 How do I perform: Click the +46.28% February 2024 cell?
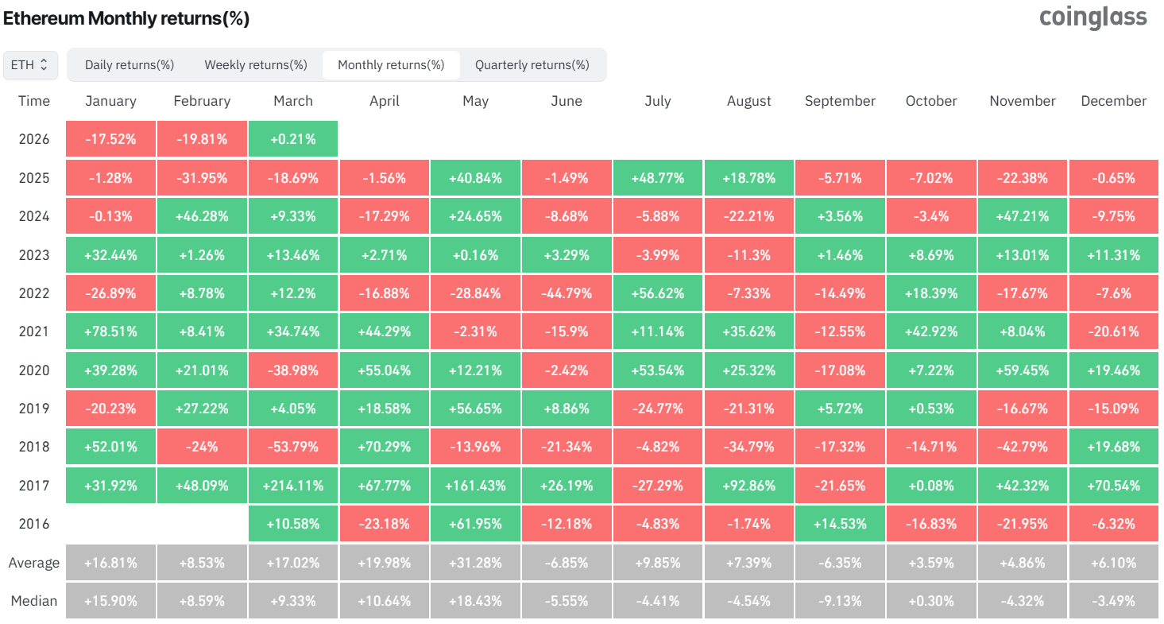tap(202, 216)
